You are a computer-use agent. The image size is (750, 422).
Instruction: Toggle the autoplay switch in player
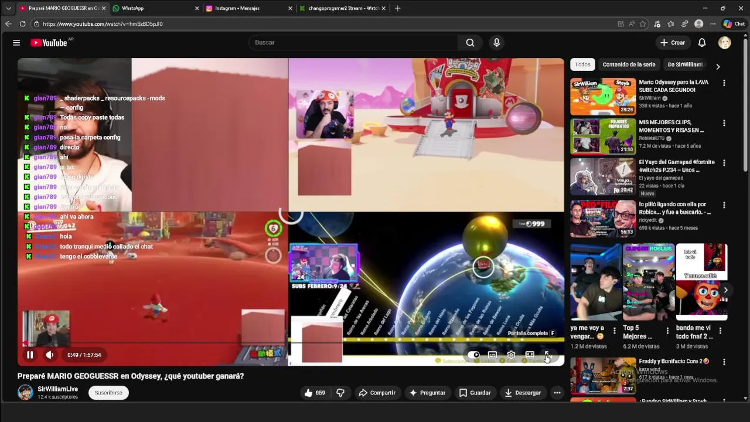point(473,355)
